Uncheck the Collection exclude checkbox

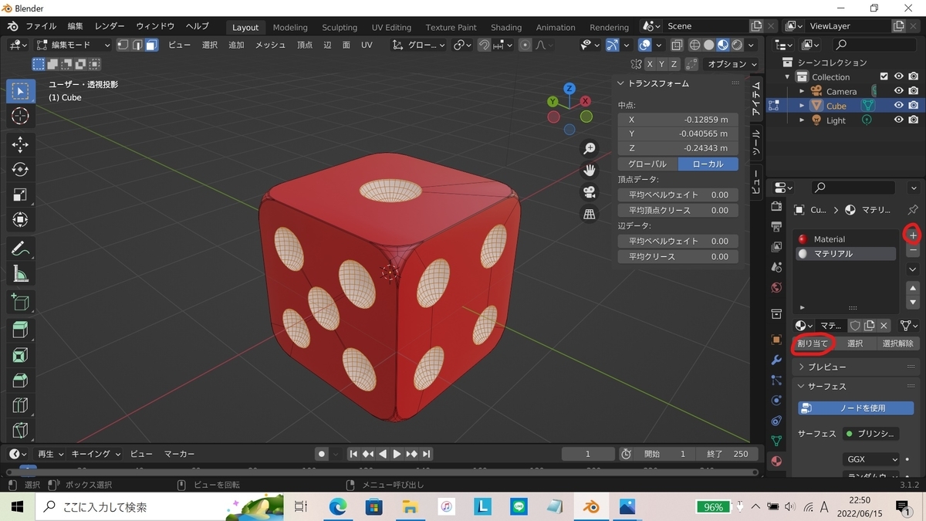tap(884, 76)
